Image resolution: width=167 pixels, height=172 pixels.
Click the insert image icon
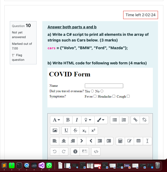pos(55,131)
